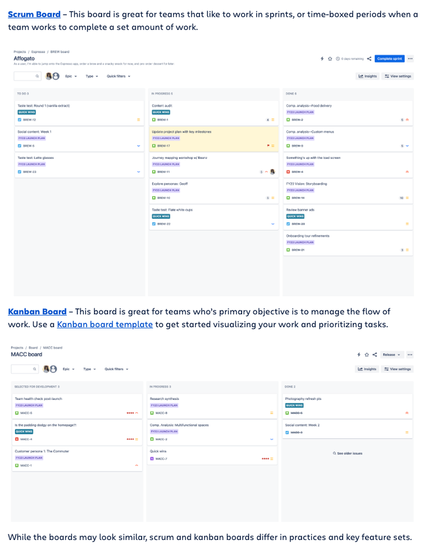
Task: Click the share icon on MACC board
Action: tap(375, 354)
